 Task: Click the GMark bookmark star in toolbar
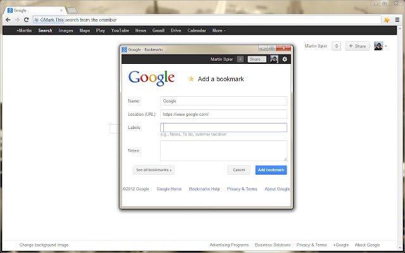(387, 20)
